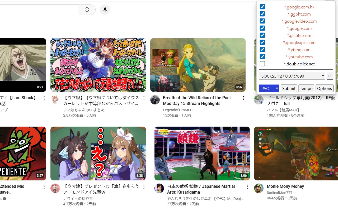338x211 pixels.
Task: Open ウマ娘ちゃんのSSまとめ channel name link
Action: [84, 110]
